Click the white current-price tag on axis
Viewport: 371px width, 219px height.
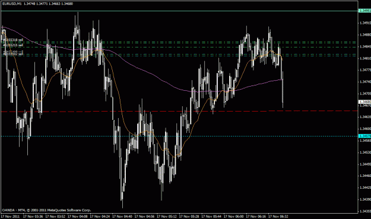click(x=365, y=102)
